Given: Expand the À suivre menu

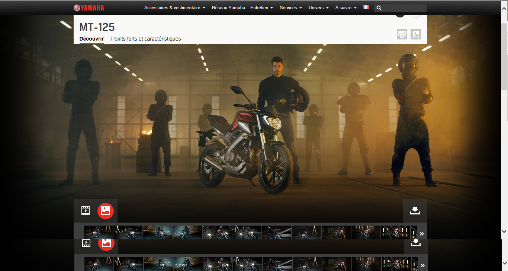Looking at the screenshot, I should click(346, 8).
